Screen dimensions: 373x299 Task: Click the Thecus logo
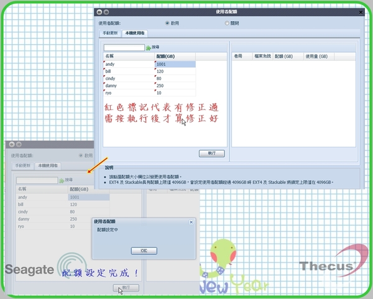point(327,266)
